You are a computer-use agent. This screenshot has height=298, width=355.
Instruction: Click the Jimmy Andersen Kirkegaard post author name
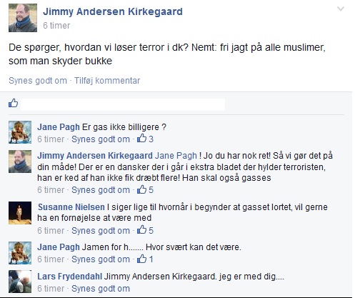click(x=113, y=11)
